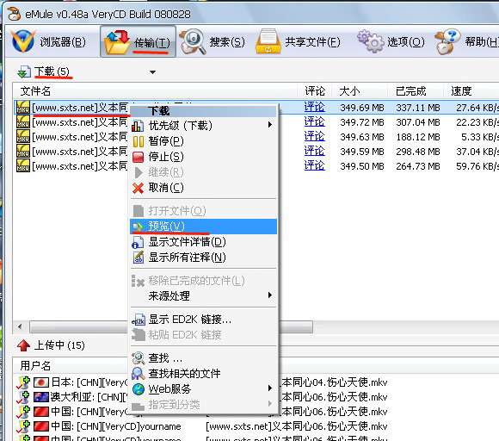The height and width of the screenshot is (441, 499).
Task: Click the 上传中 (15) uploads label
Action: (59, 345)
